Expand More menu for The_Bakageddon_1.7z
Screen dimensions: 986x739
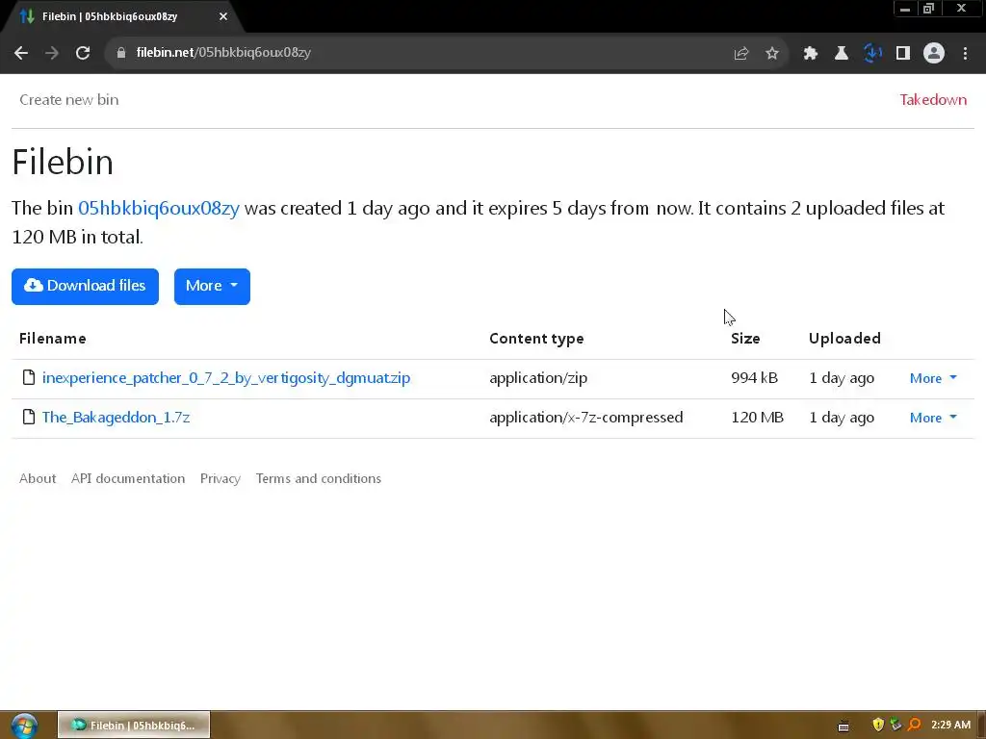pos(933,418)
